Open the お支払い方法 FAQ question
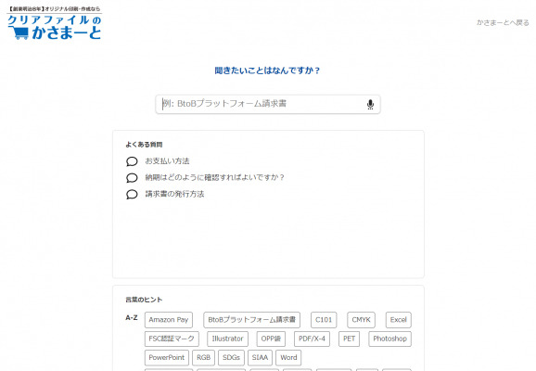Screen dimensions: 536x371 tap(167, 161)
